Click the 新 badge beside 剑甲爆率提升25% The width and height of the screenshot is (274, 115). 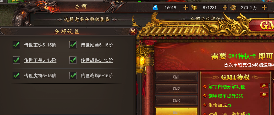pos(264,95)
